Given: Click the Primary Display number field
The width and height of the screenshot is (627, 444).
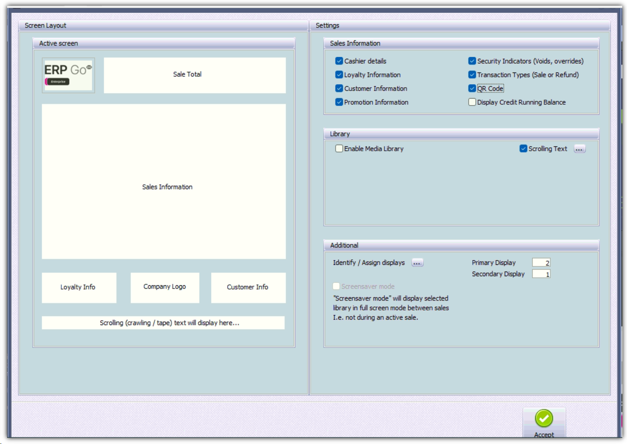Looking at the screenshot, I should pyautogui.click(x=541, y=263).
